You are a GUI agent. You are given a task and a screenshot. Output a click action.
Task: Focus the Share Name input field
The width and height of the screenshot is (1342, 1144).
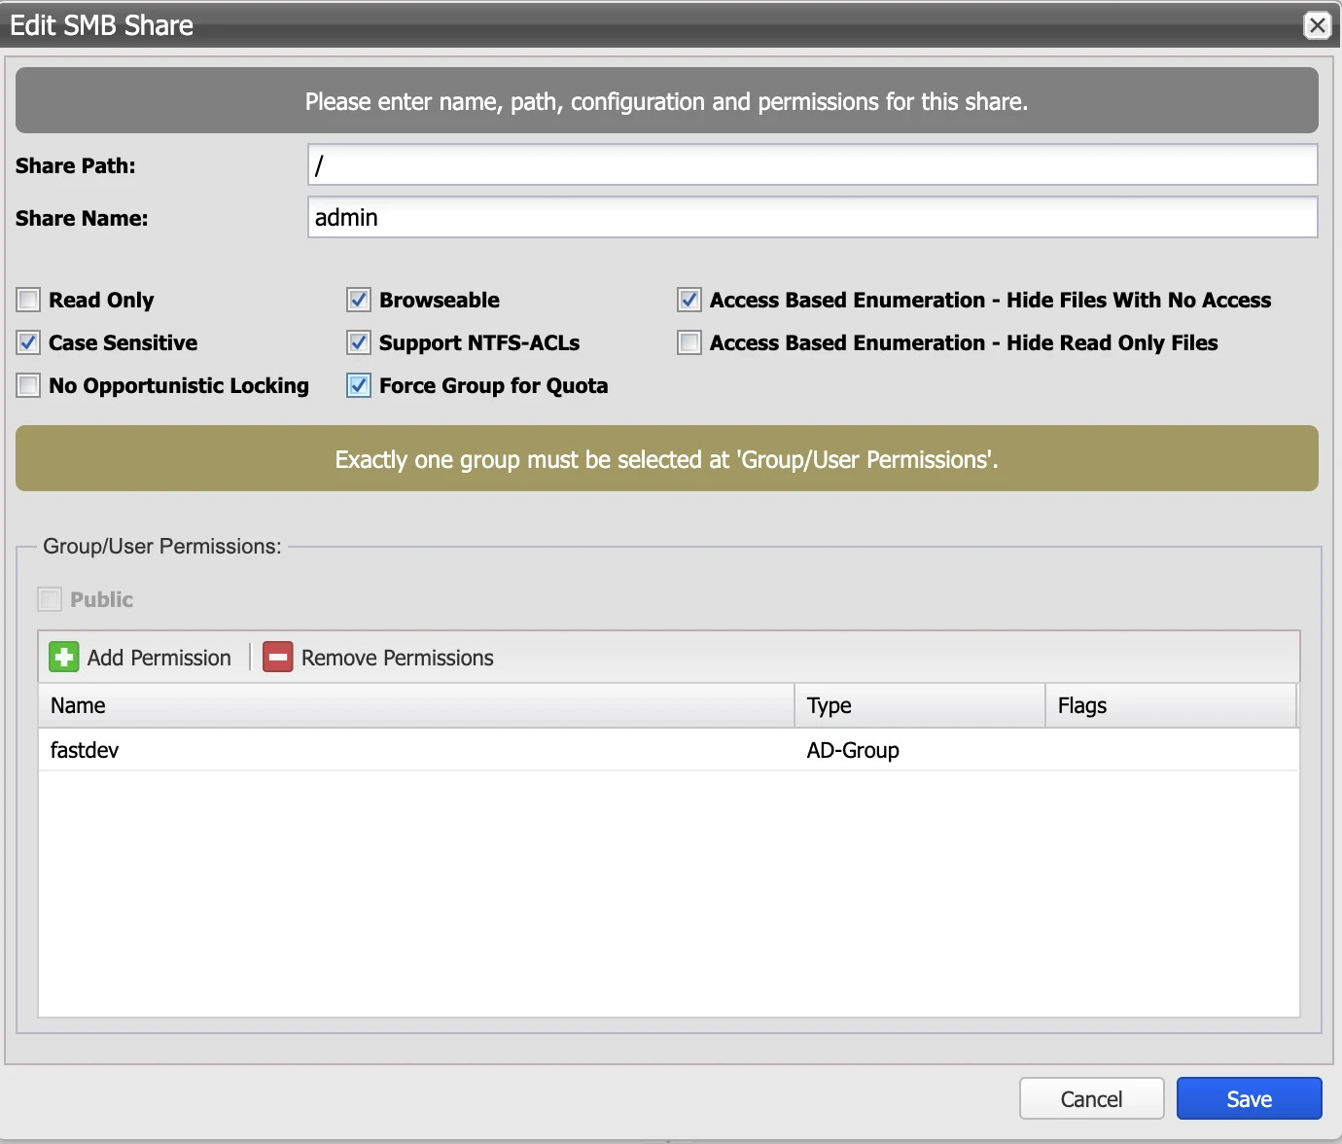point(812,218)
